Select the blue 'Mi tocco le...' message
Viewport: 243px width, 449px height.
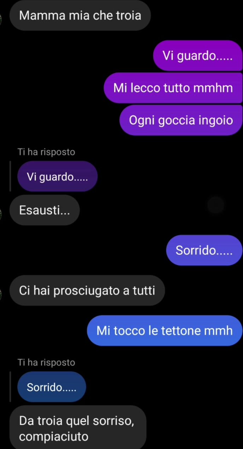pyautogui.click(x=165, y=330)
